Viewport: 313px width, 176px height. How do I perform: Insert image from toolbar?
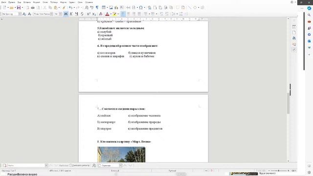click(x=111, y=8)
